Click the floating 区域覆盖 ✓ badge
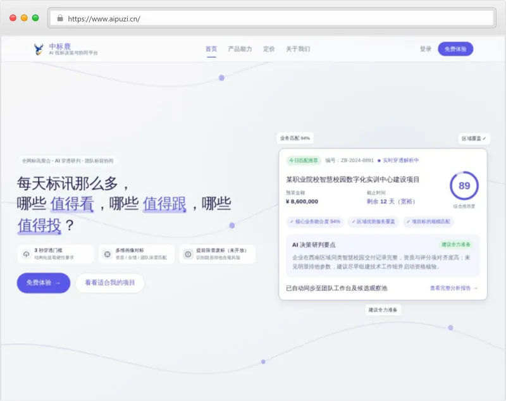Viewport: 506px width, 401px height. (x=474, y=139)
